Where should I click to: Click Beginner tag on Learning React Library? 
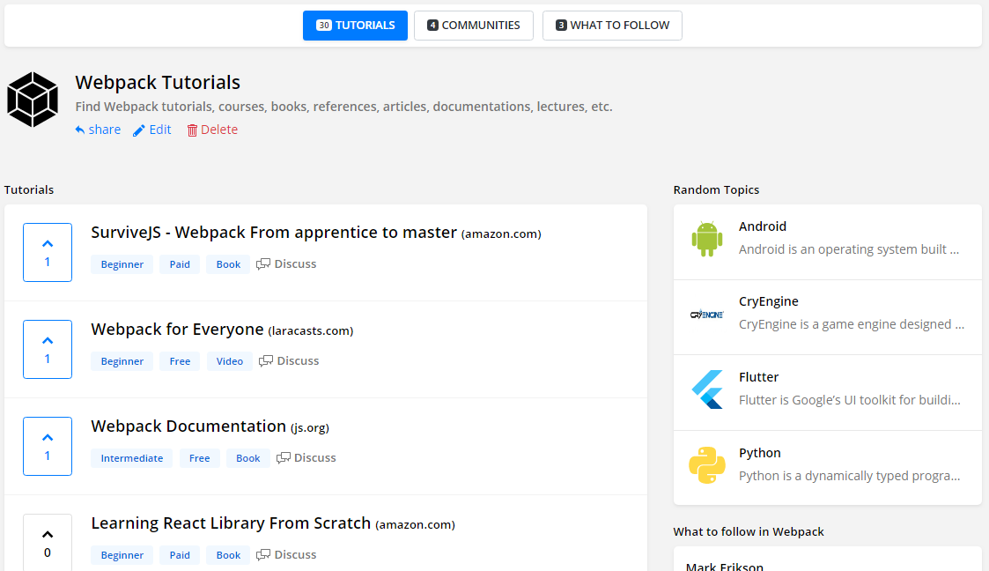coord(122,555)
